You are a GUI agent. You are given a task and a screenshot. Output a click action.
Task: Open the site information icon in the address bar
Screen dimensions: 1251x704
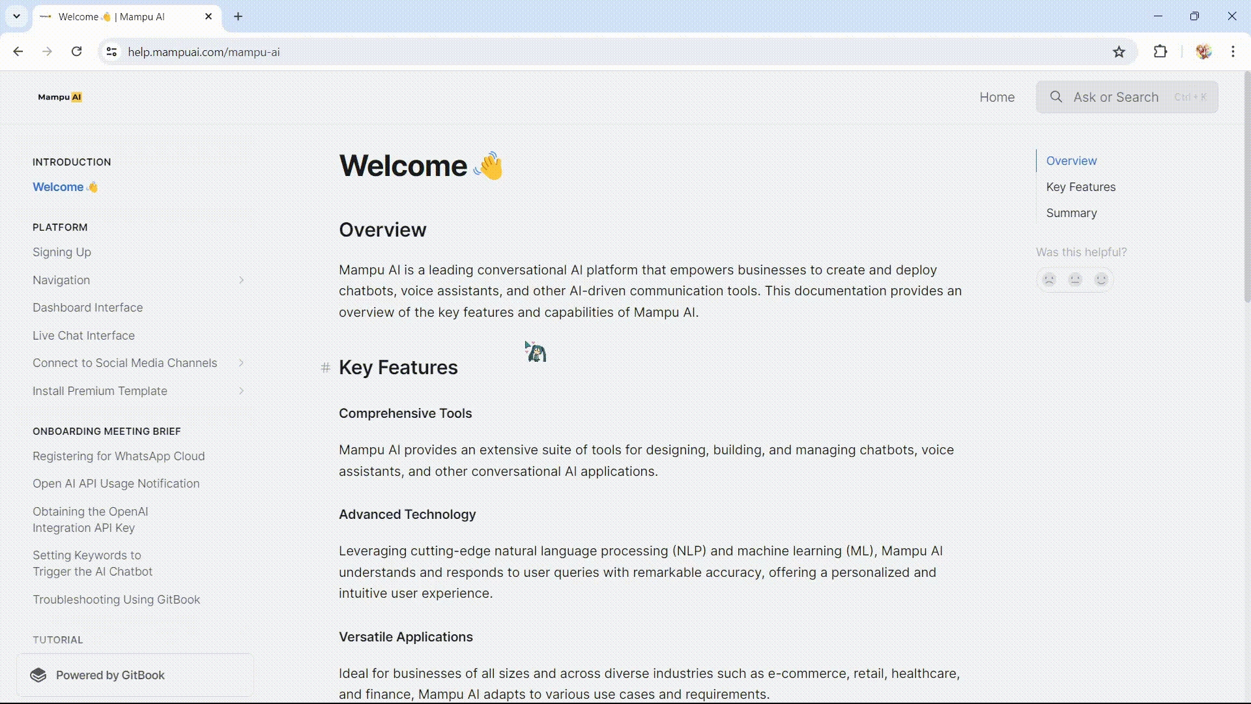[x=111, y=52]
